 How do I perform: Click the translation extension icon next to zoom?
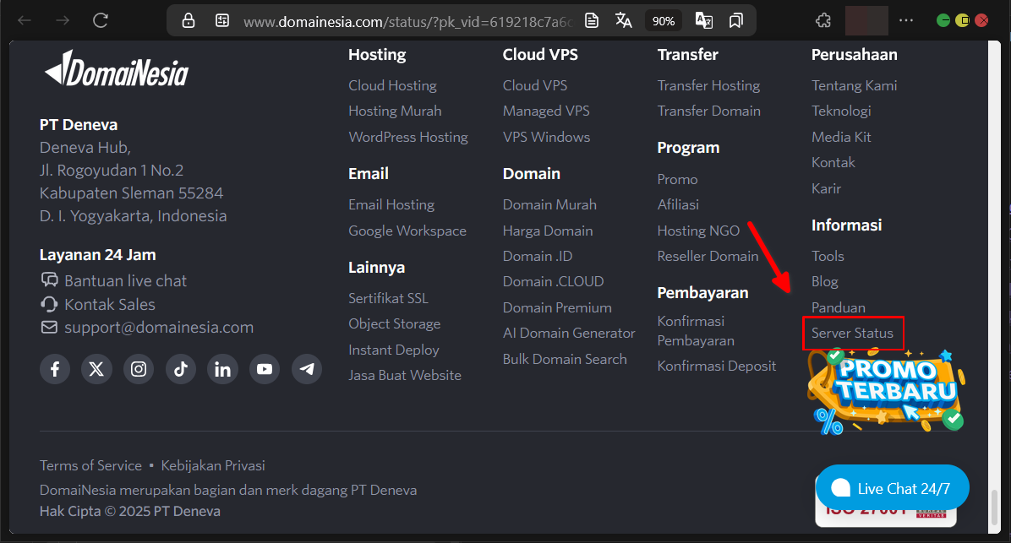(703, 20)
